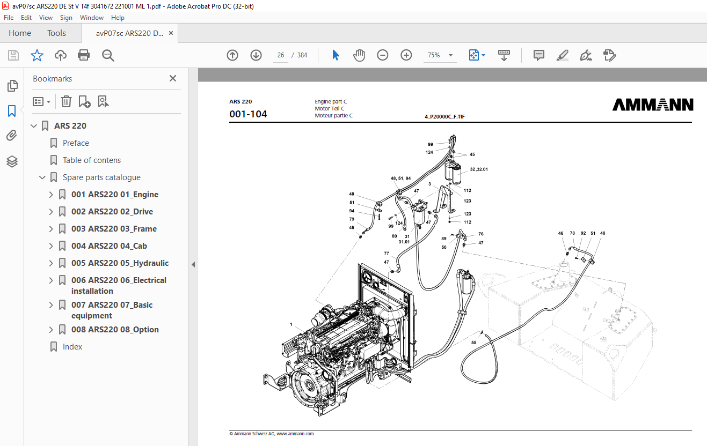Screen dimensions: 707x446
Task: Open page thumbnails panel icon
Action: 12,86
